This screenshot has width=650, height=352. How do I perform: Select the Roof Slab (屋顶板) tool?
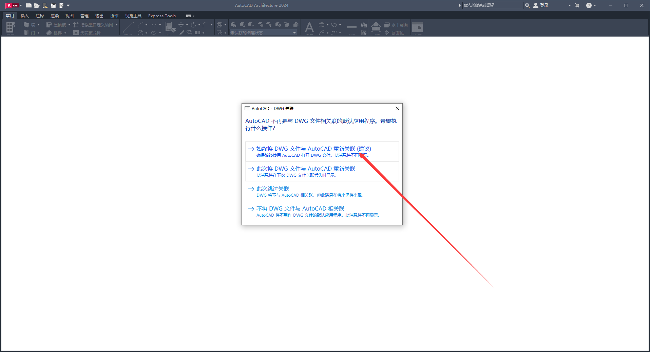[57, 24]
